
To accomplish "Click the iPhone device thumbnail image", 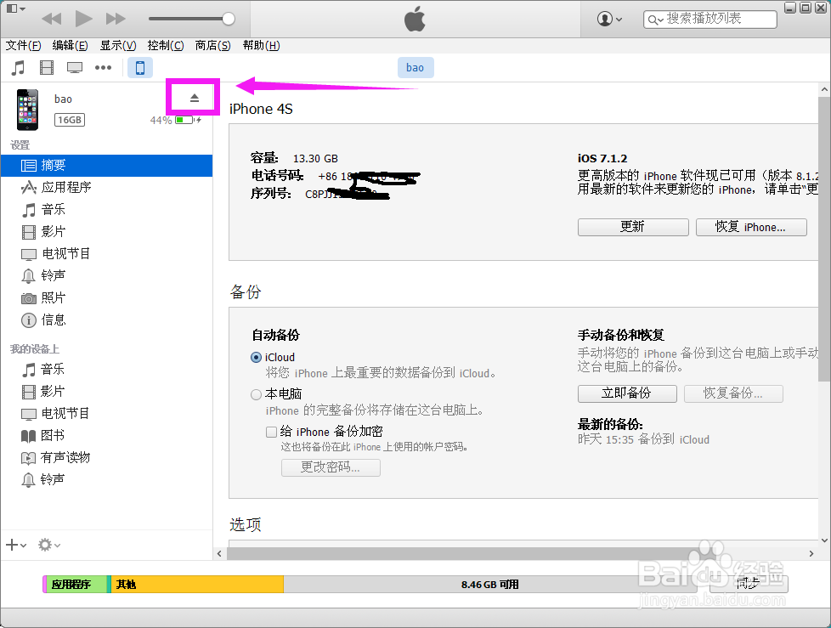I will [x=27, y=110].
